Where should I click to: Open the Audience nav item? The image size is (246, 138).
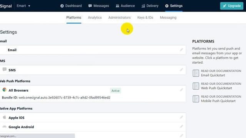[x=125, y=6]
